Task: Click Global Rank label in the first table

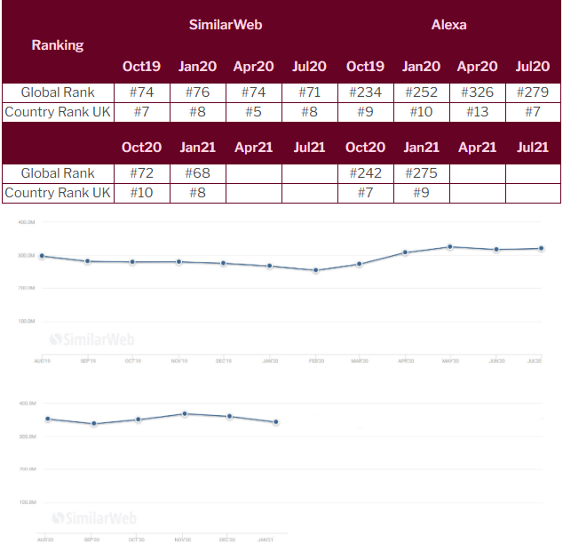Action: 58,92
